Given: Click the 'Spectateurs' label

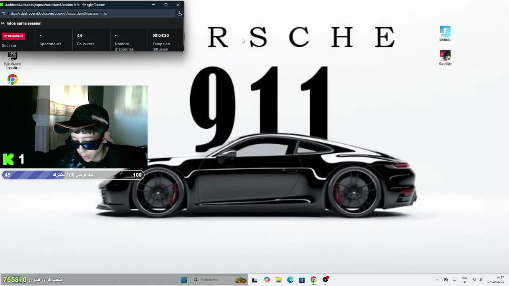Looking at the screenshot, I should [50, 44].
